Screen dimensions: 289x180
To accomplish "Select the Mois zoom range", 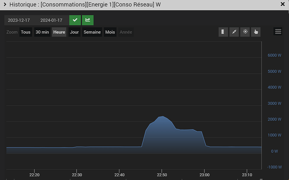I will click(110, 32).
